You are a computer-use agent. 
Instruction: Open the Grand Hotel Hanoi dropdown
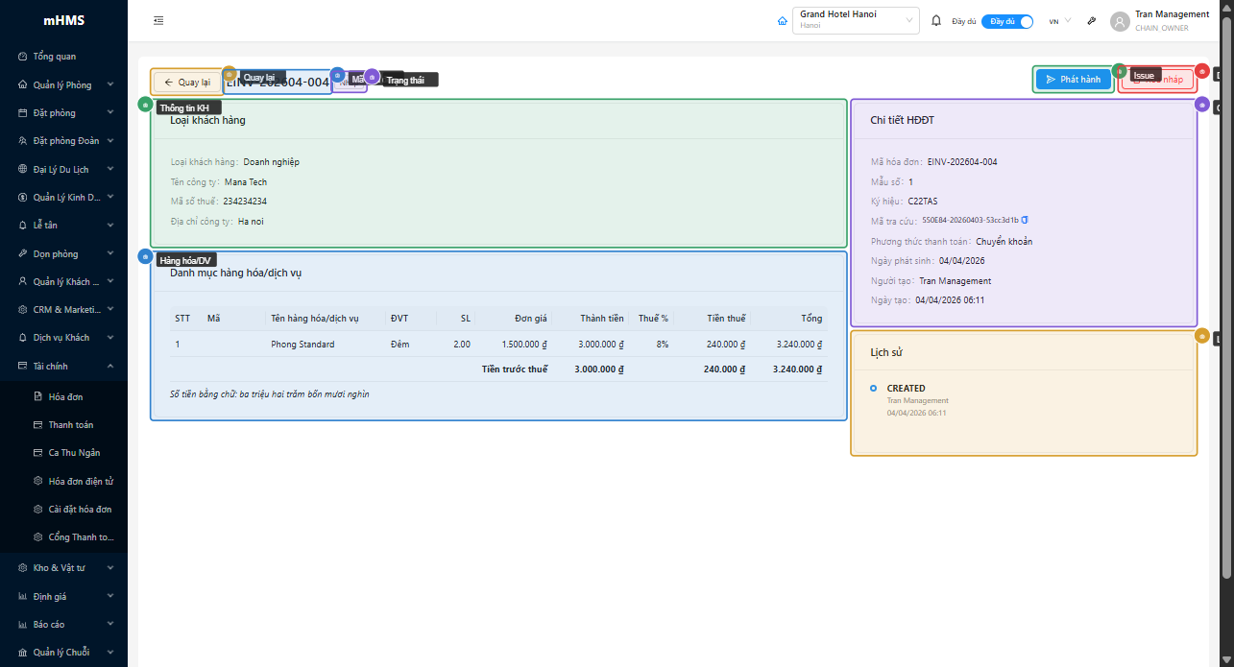(856, 20)
